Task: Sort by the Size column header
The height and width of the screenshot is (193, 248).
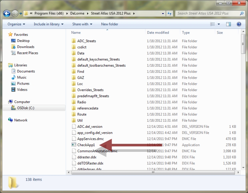Action: pos(220,33)
